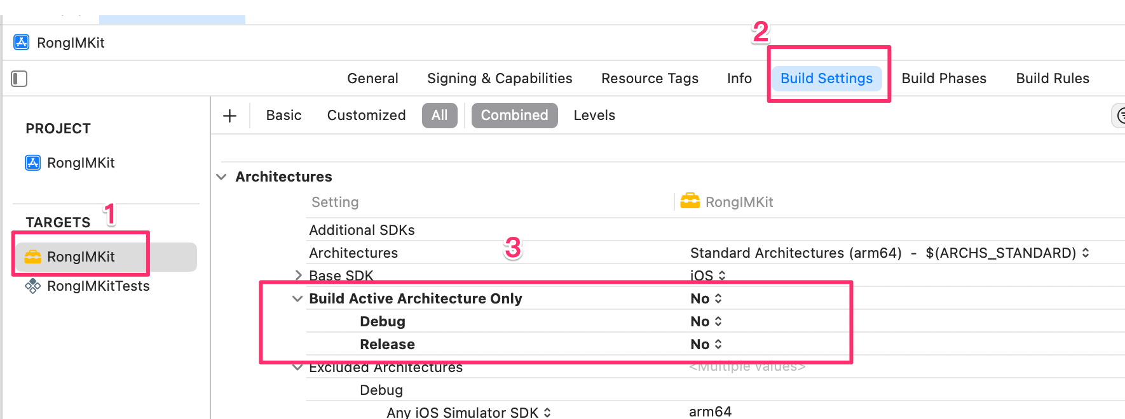Click the Additional SDKs setting row

click(362, 230)
